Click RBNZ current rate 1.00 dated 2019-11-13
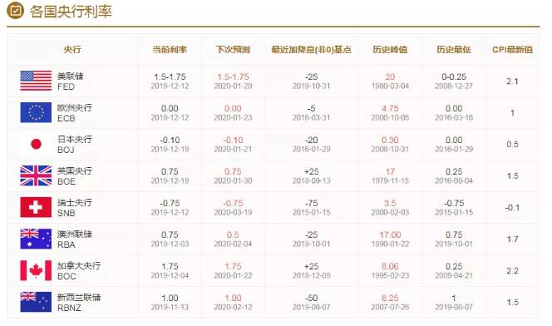Image resolution: width=552 pixels, height=326 pixels. point(170,303)
